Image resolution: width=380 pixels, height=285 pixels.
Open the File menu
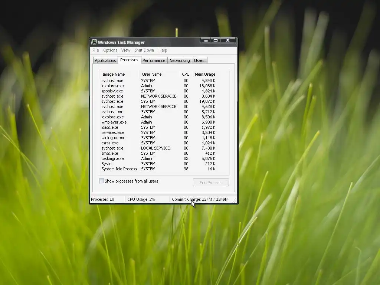(x=96, y=50)
